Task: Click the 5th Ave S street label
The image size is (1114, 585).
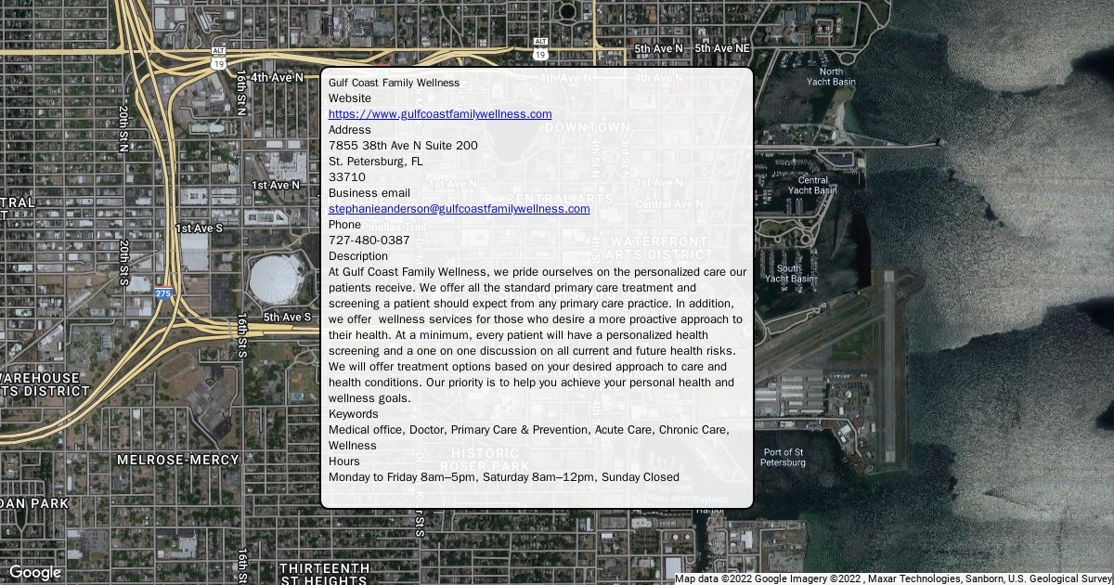Action: click(287, 318)
